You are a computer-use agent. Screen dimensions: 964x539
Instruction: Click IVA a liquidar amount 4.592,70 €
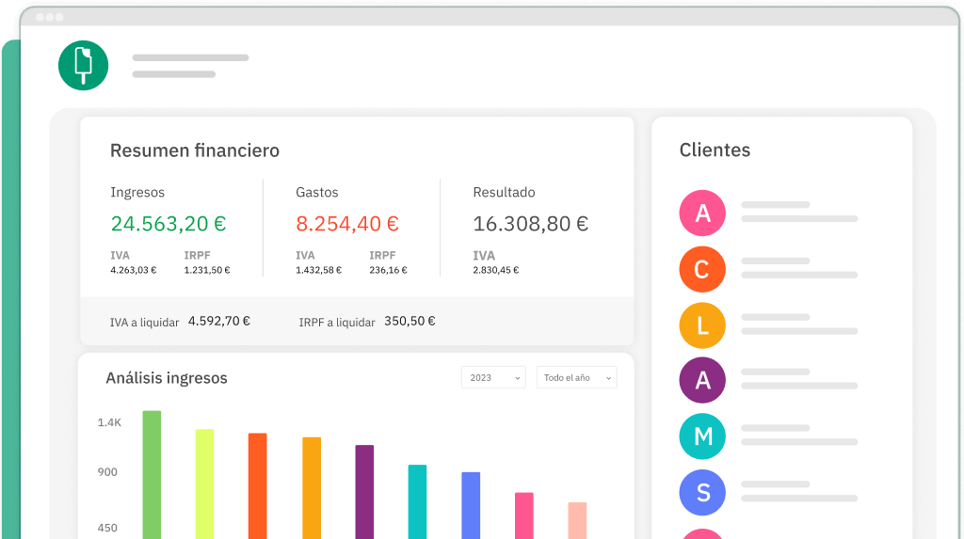point(218,321)
